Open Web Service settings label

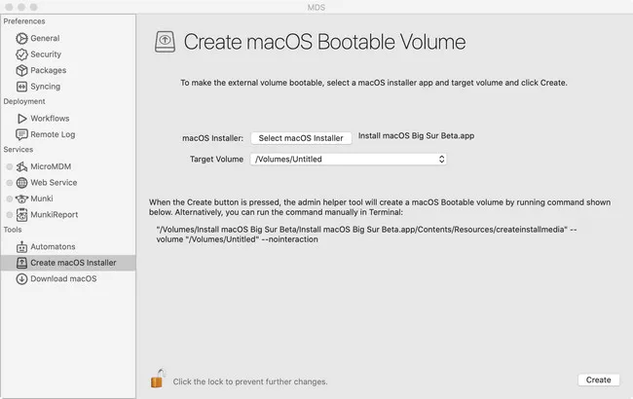[x=54, y=183]
